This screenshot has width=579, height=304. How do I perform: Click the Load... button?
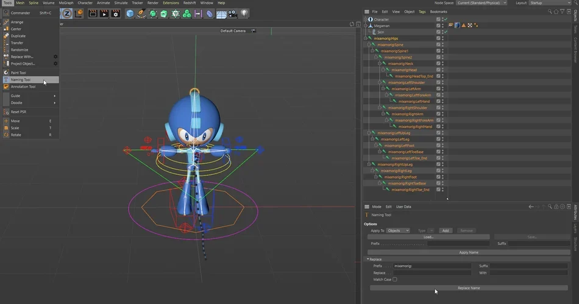coord(428,237)
